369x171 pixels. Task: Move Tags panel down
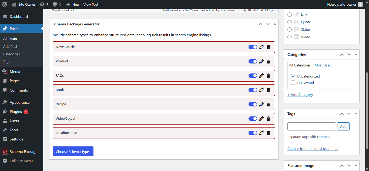(349, 114)
